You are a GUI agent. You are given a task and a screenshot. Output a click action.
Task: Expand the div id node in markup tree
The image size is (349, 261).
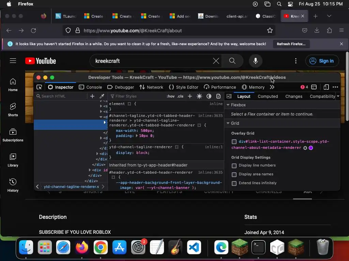point(90,170)
